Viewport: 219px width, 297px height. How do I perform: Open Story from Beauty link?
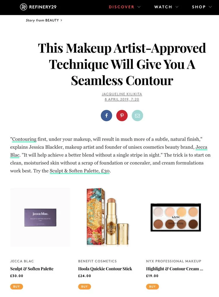pyautogui.click(x=44, y=20)
